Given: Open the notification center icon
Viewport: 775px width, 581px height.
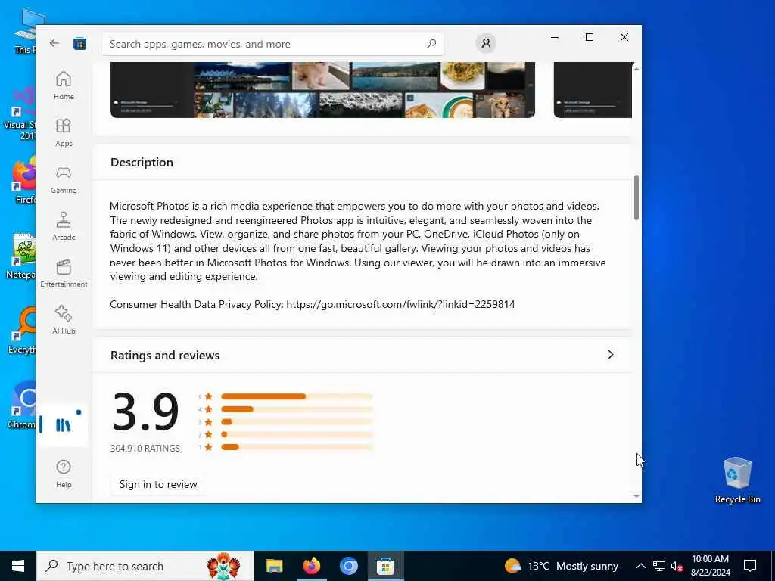Looking at the screenshot, I should point(750,566).
